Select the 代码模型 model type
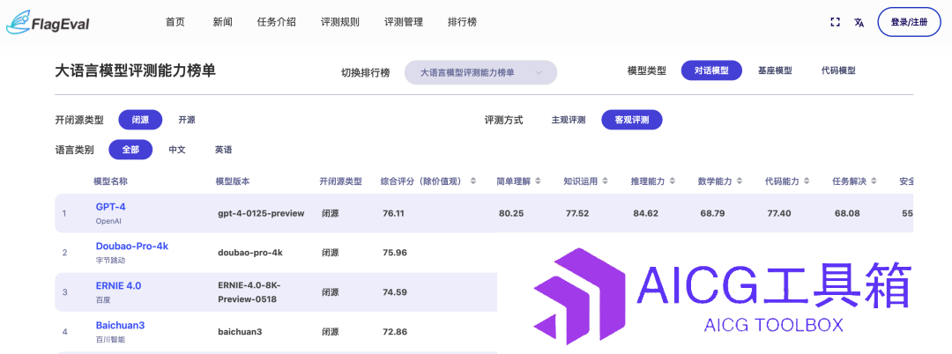The width and height of the screenshot is (952, 354). [838, 70]
